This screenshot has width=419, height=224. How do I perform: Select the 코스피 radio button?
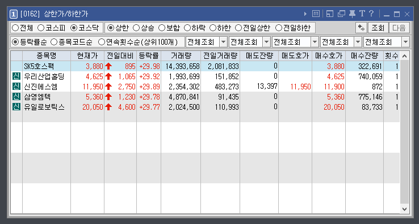coord(41,28)
